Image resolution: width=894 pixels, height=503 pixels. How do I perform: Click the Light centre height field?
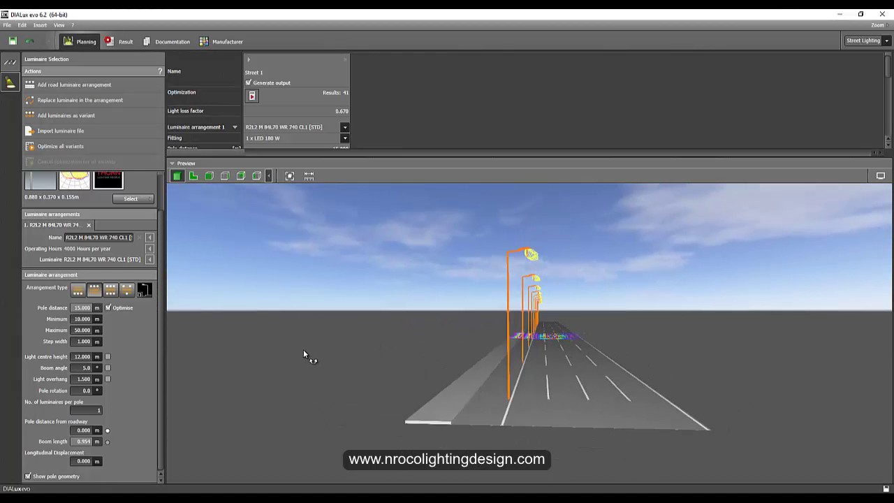[x=82, y=357]
